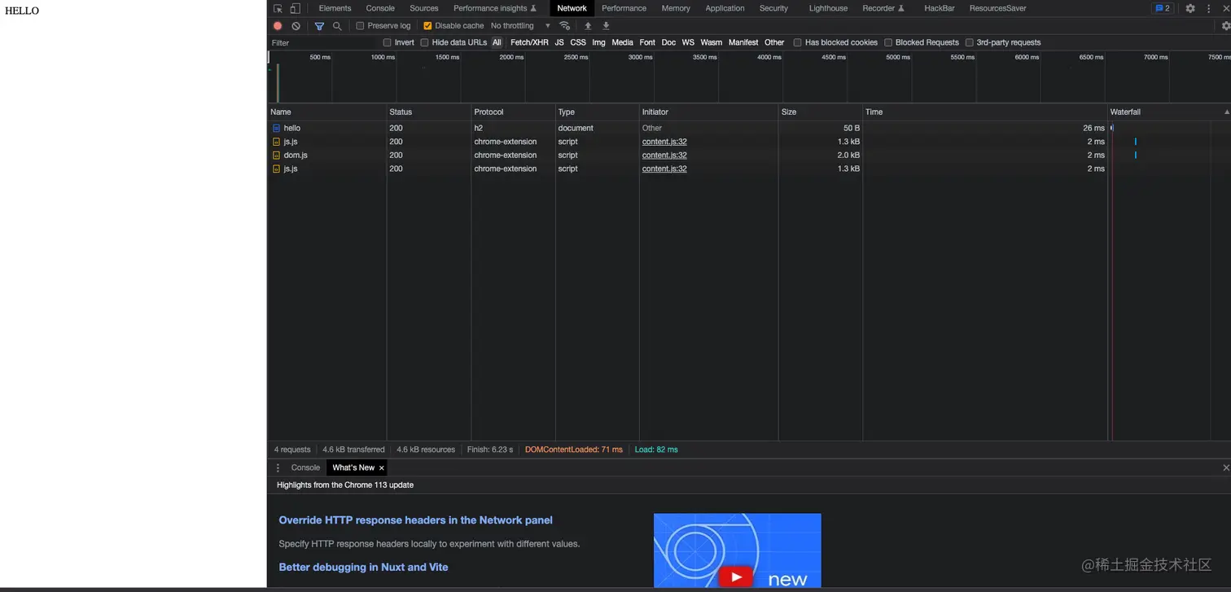Open the HackBar tab
Image resolution: width=1231 pixels, height=592 pixels.
(940, 8)
